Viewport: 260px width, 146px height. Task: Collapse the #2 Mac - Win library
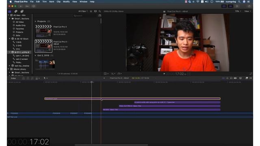9,15
